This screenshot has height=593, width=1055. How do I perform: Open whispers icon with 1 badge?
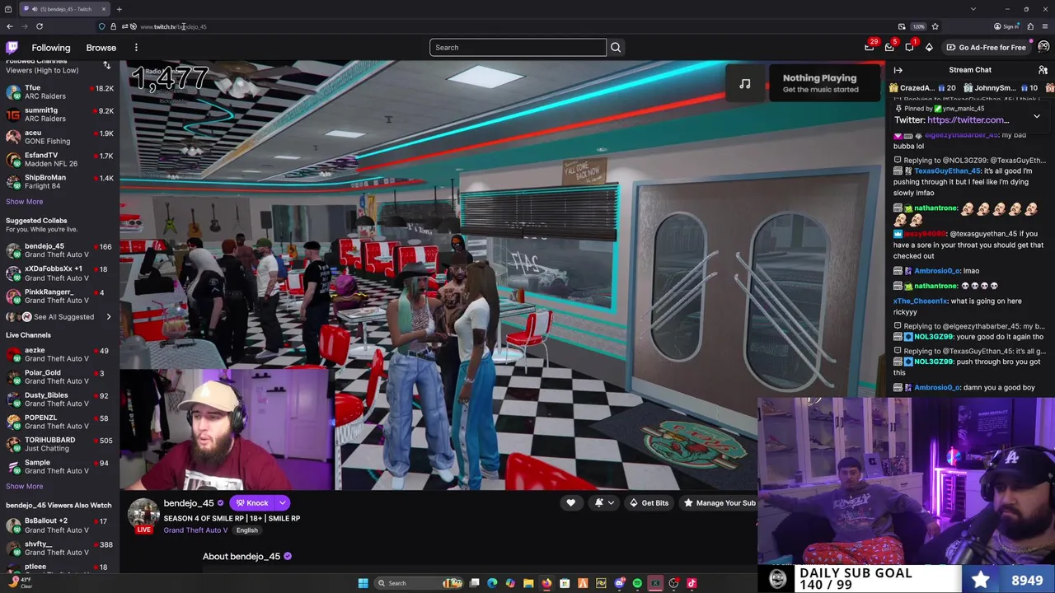click(x=909, y=47)
